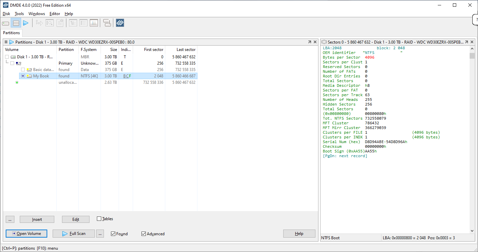Screen dimensions: 478x252
Task: Click the ellipsis button next to Full Scan
Action: [x=100, y=234]
